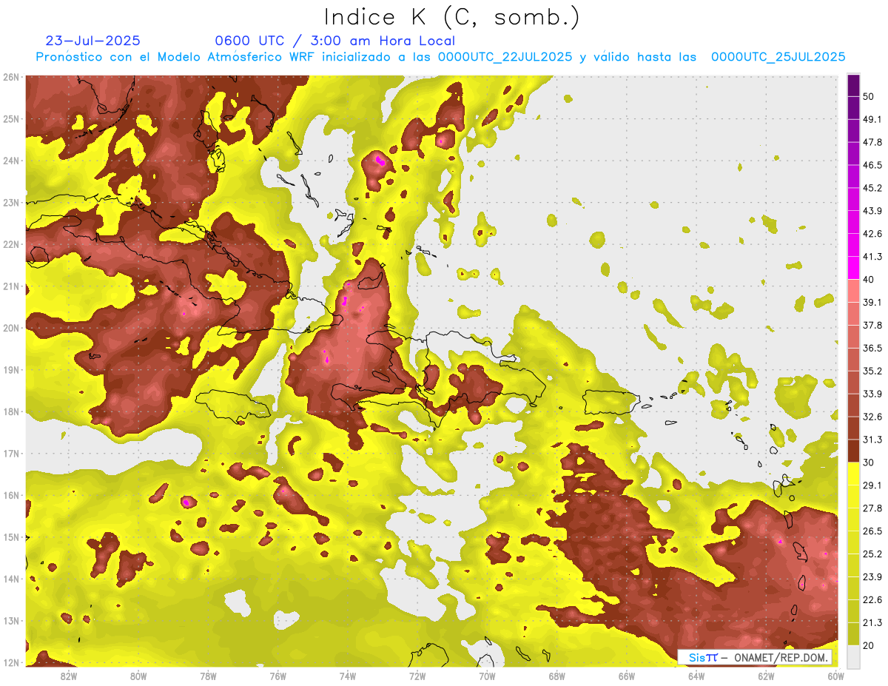Click the "45.2" value on the color scale
The height and width of the screenshot is (686, 888).
pyautogui.click(x=872, y=188)
